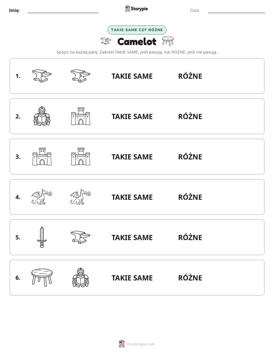This screenshot has width=274, height=355.
Task: Click the anvil picture in row 5
Action: click(x=81, y=237)
